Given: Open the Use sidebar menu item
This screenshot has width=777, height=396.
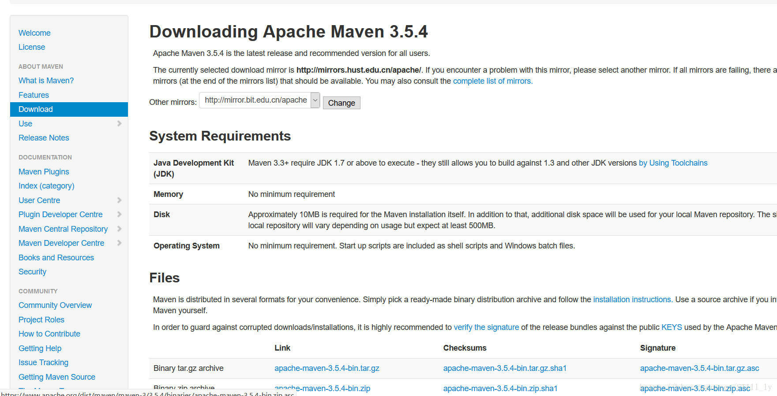Looking at the screenshot, I should [25, 124].
